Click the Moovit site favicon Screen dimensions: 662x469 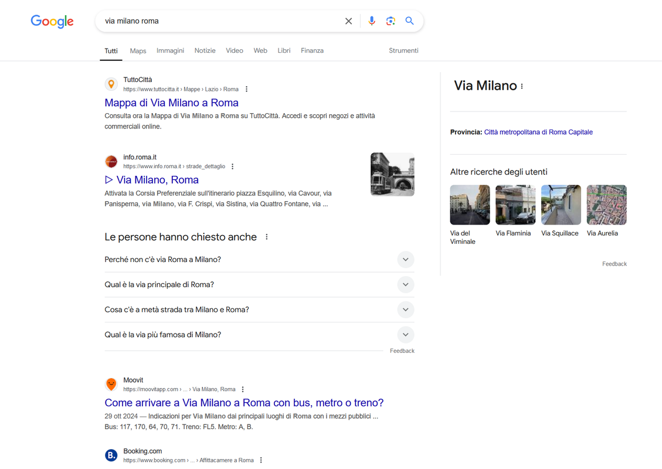click(111, 384)
